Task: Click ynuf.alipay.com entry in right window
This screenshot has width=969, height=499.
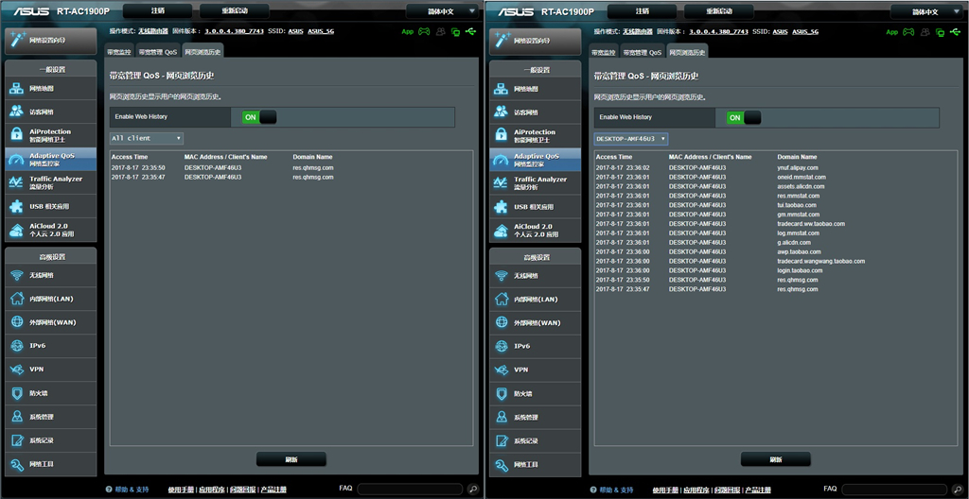Action: click(798, 167)
